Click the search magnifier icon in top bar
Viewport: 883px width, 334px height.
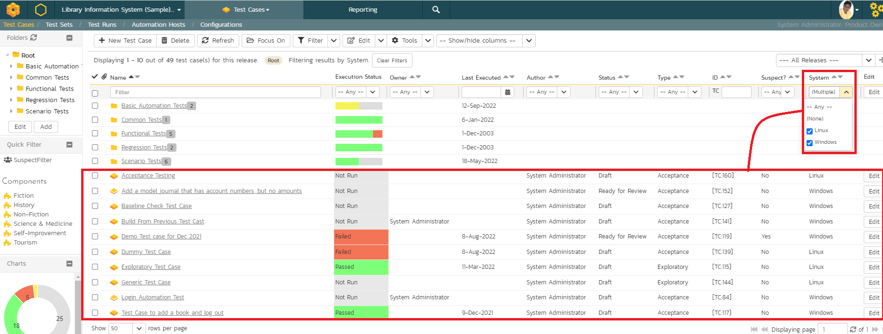(436, 9)
